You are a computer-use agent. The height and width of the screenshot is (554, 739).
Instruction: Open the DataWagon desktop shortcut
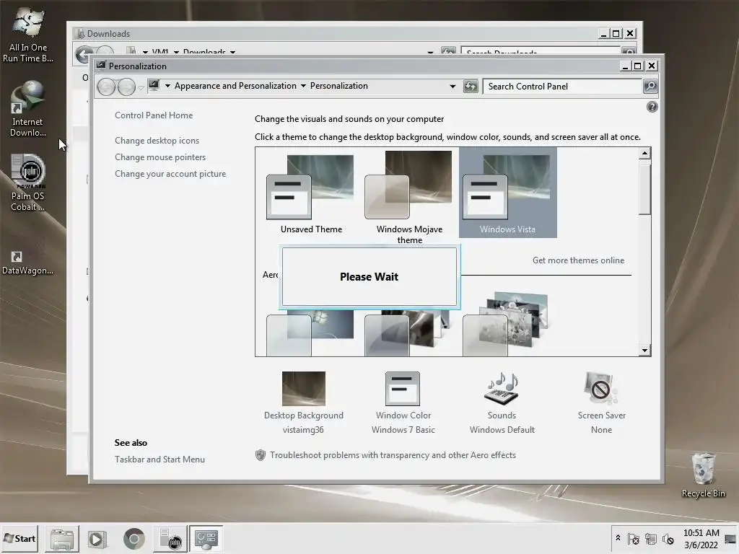[28, 261]
